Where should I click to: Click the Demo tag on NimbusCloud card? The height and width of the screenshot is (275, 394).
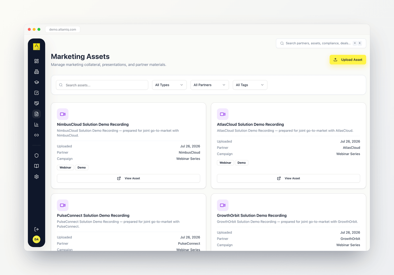tap(82, 167)
